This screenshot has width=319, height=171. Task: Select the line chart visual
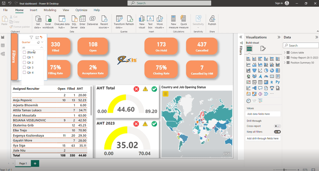coord(248,65)
